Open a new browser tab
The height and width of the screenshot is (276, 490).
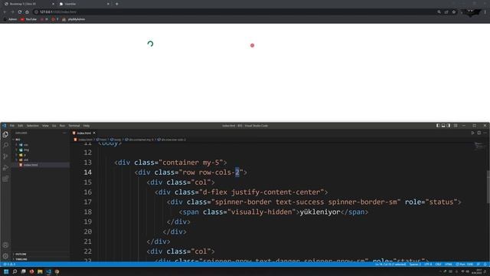(x=116, y=4)
